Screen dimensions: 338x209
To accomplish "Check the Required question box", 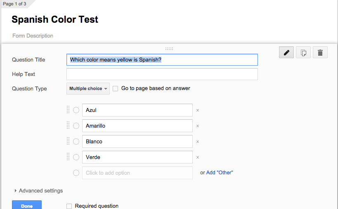I will (69, 206).
